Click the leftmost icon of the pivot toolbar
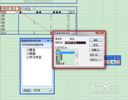 tap(108, 62)
